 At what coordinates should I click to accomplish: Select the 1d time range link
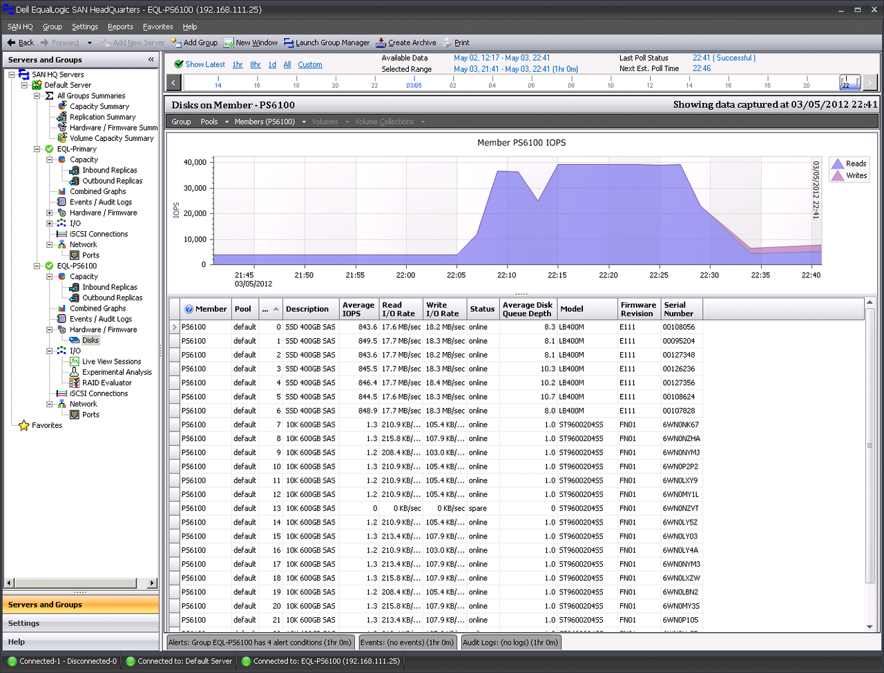tap(272, 65)
